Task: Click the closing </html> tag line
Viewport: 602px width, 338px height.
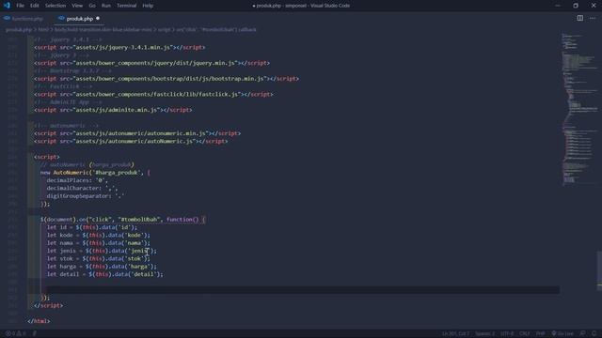Action: (39, 321)
